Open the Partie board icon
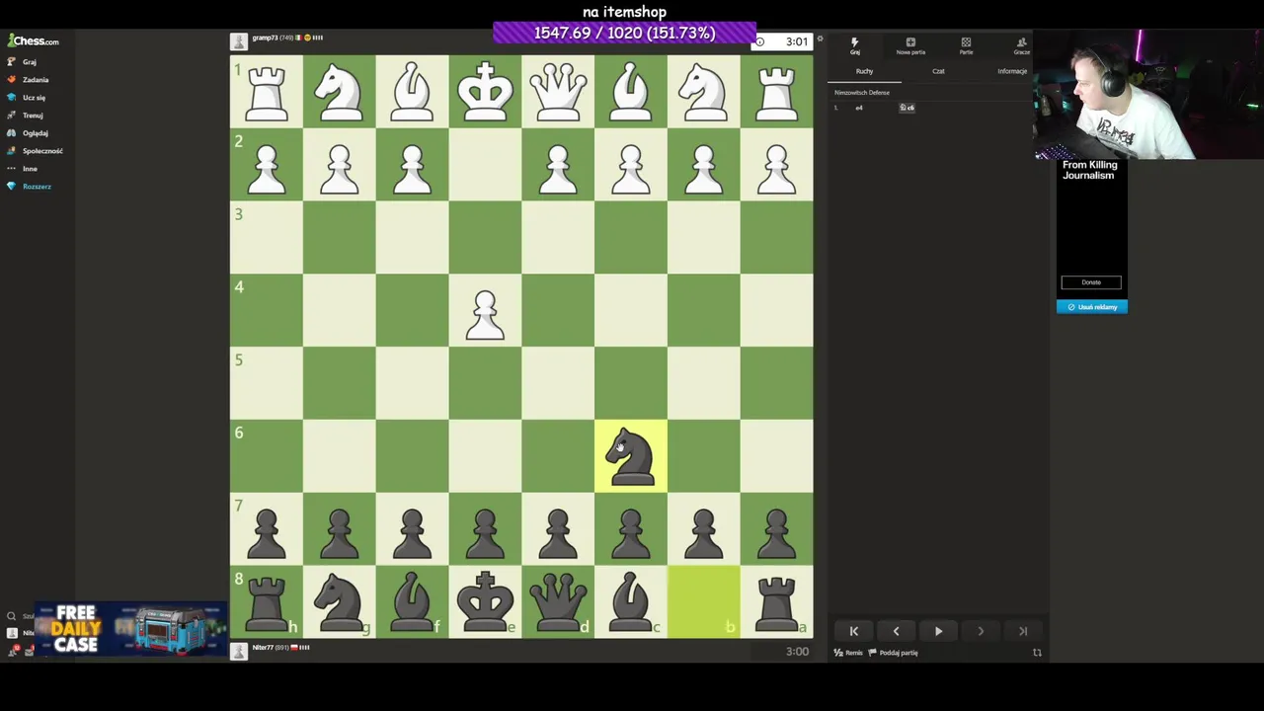1264x711 pixels. tap(966, 45)
